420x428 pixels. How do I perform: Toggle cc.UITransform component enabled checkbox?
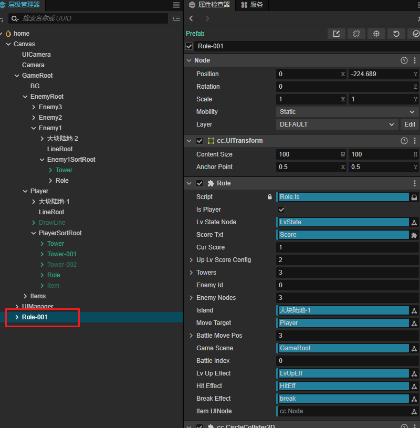click(199, 141)
